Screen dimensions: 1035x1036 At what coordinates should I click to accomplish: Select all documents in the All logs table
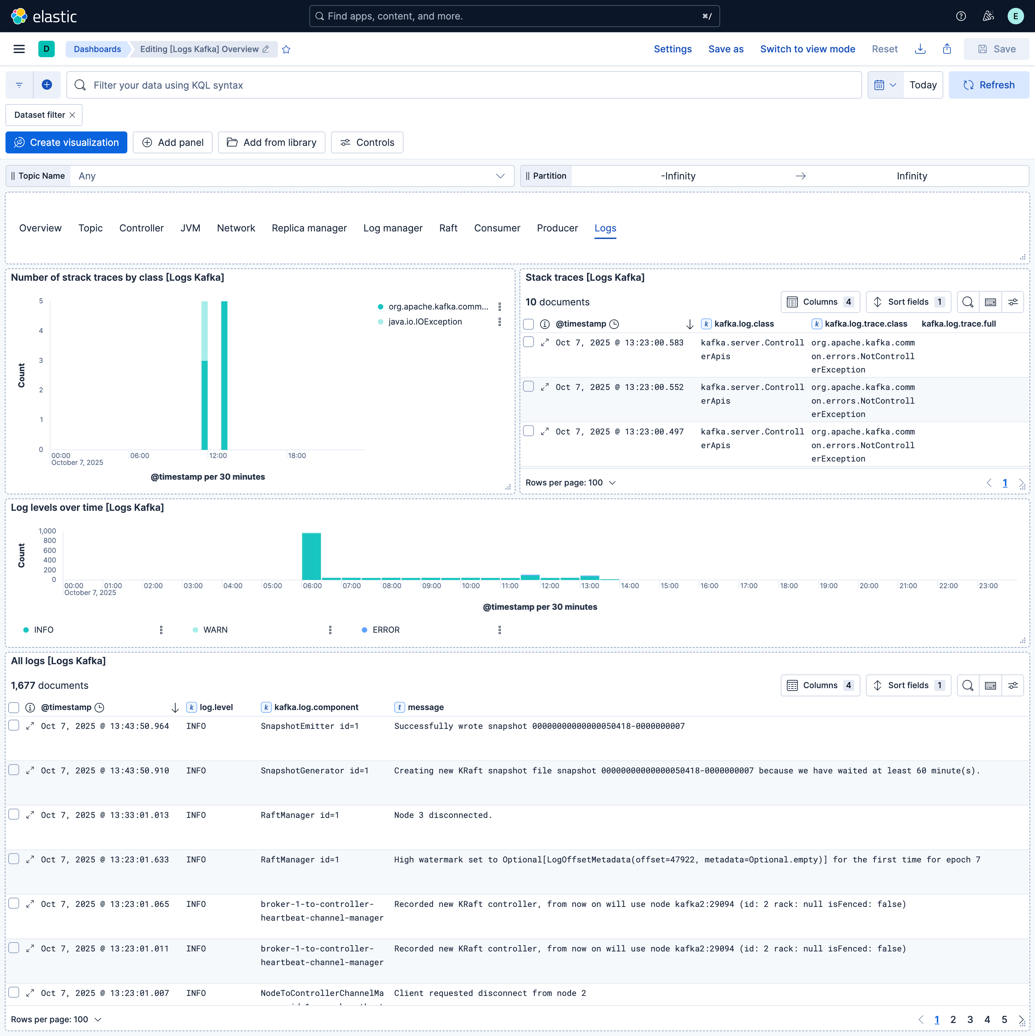pyautogui.click(x=14, y=707)
